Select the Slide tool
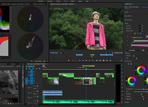Screen dimensions: 148x107 (23, 81)
